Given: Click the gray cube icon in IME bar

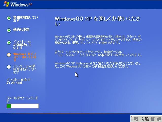Looking at the screenshot, I should pyautogui.click(x=159, y=119).
